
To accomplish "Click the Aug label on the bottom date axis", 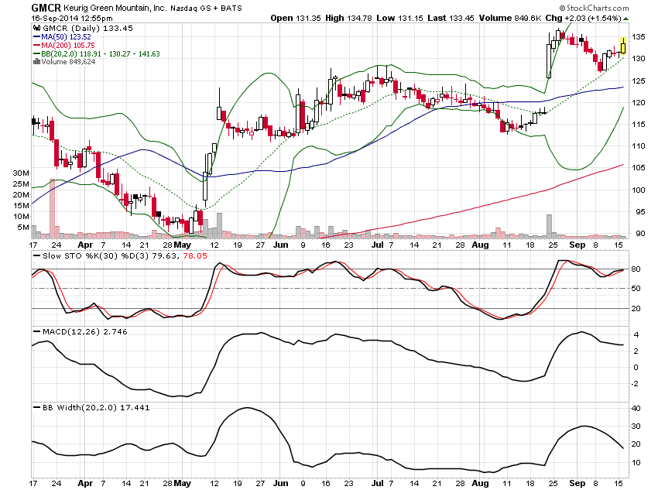I will (480, 483).
